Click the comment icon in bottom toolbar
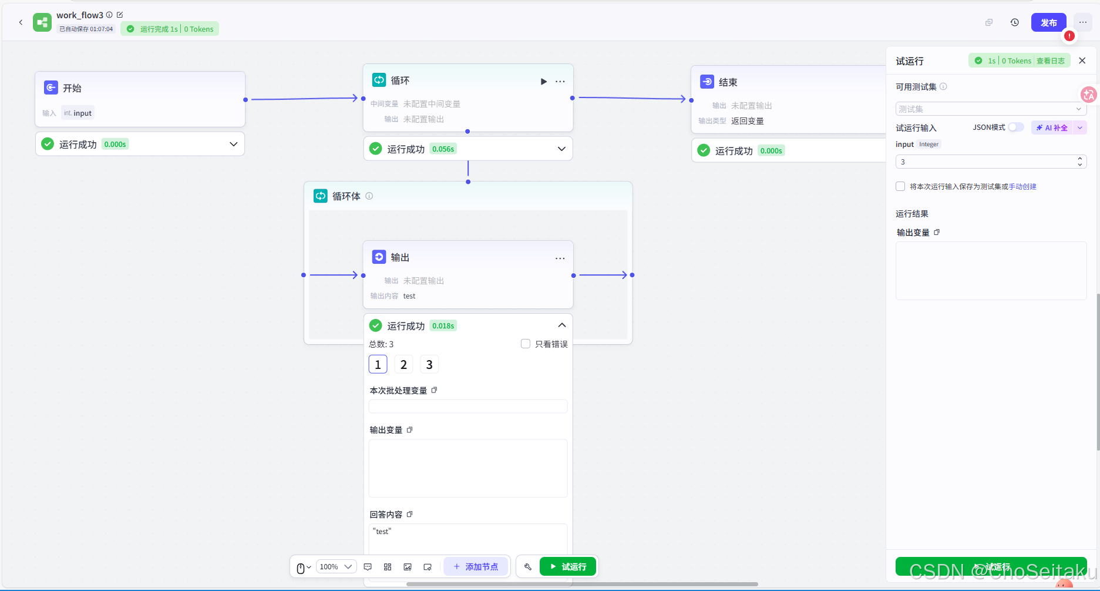Image resolution: width=1100 pixels, height=591 pixels. pos(368,567)
